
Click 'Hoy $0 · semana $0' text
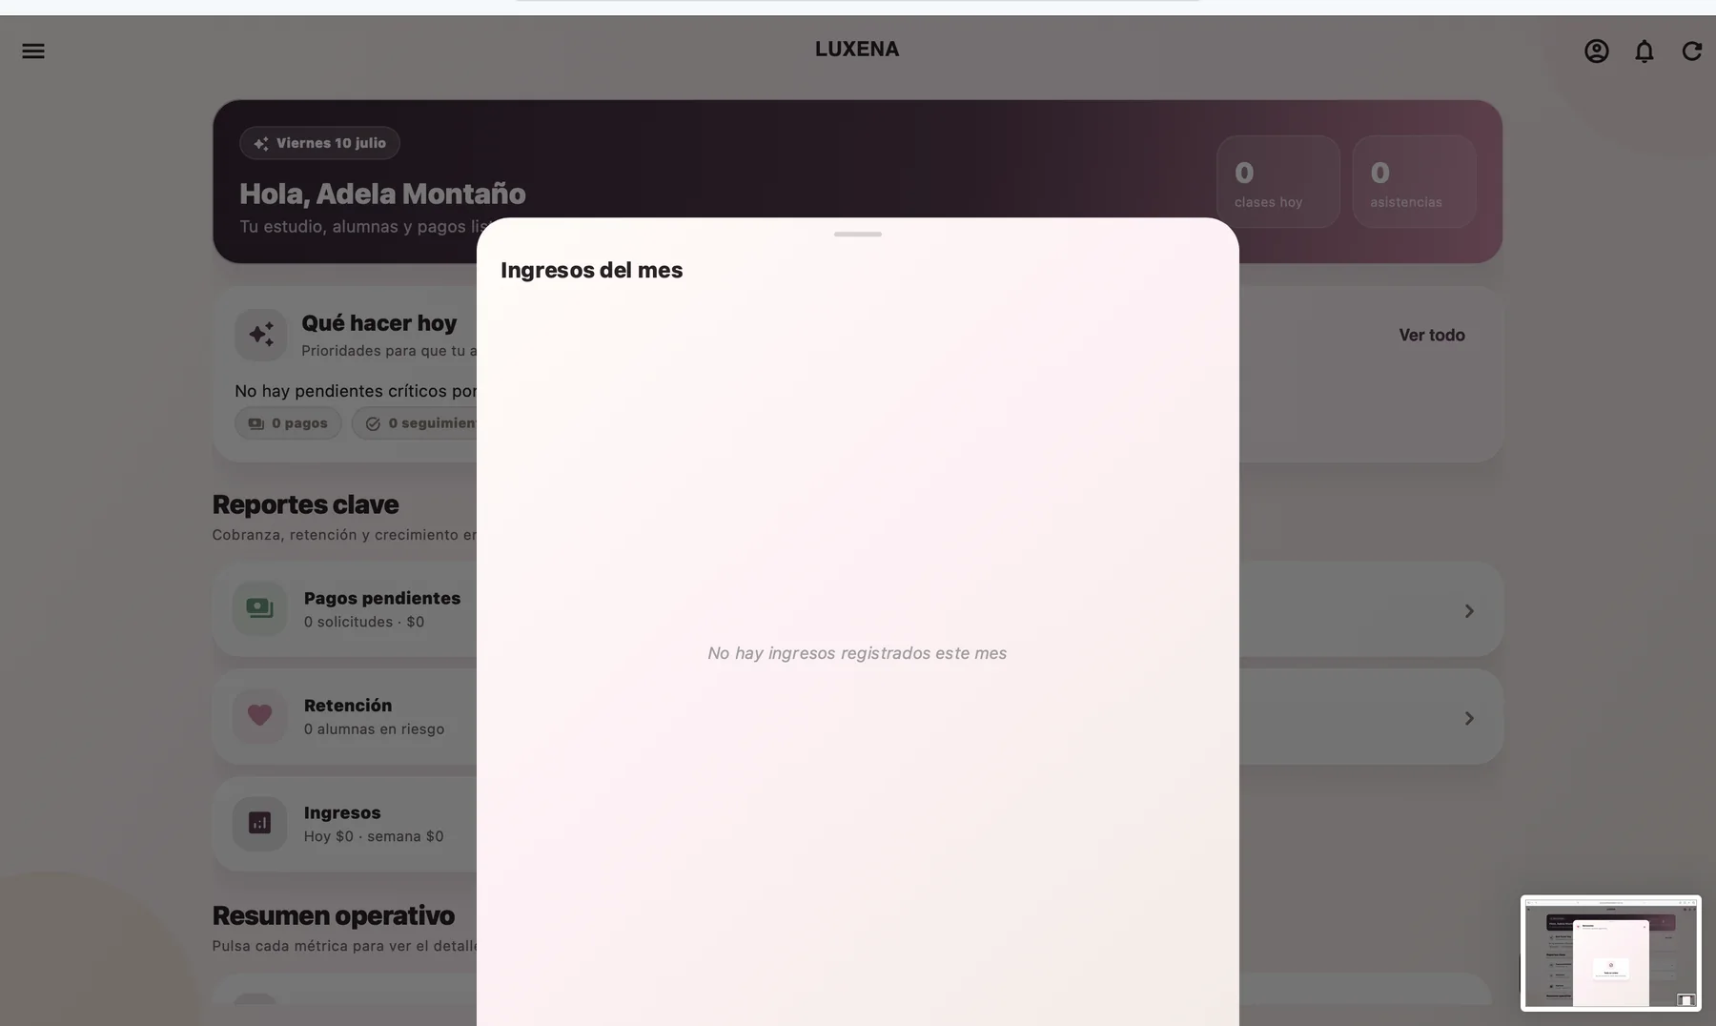374,836
